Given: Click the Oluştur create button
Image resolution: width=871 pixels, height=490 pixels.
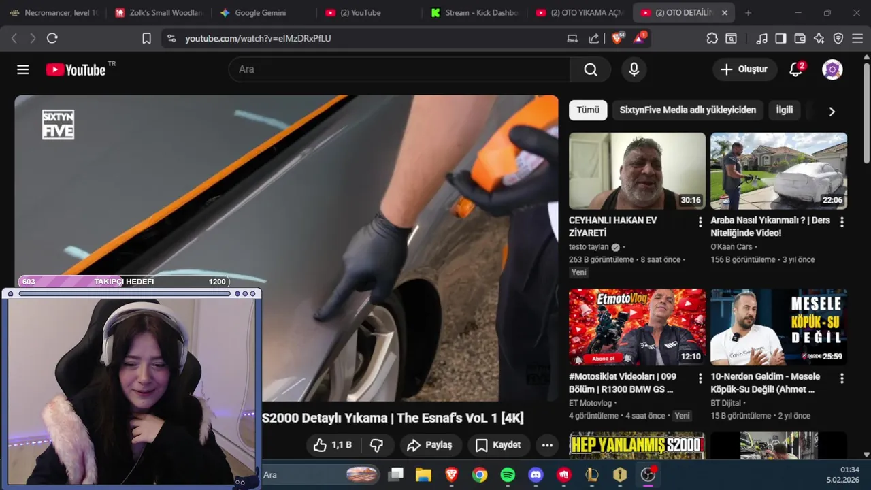Looking at the screenshot, I should click(744, 69).
